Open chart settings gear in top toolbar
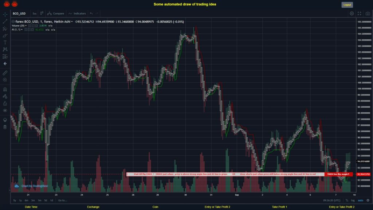This screenshot has height=210, width=373. 352,13
